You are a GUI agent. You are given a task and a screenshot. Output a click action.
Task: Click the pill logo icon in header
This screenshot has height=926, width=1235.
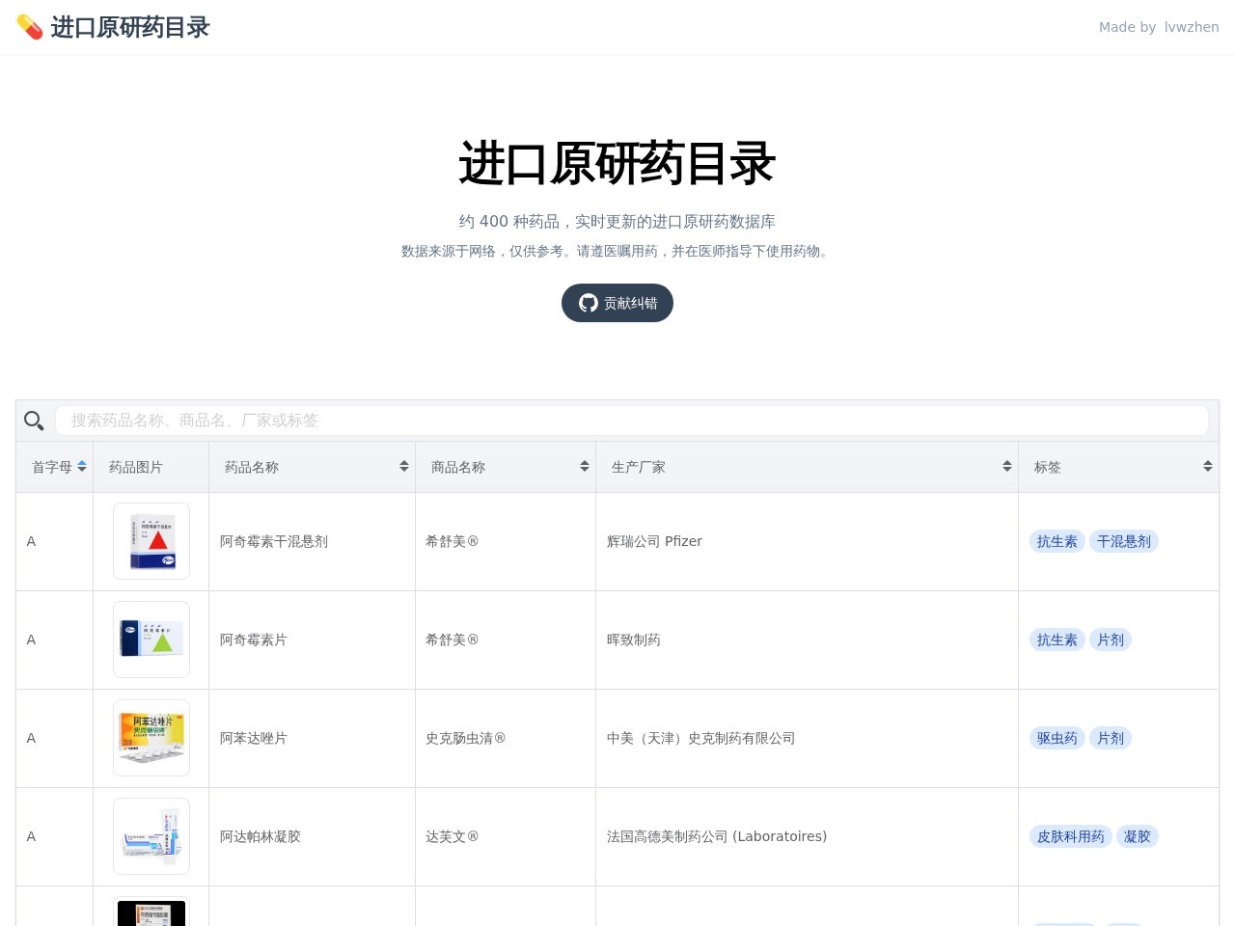pyautogui.click(x=30, y=27)
